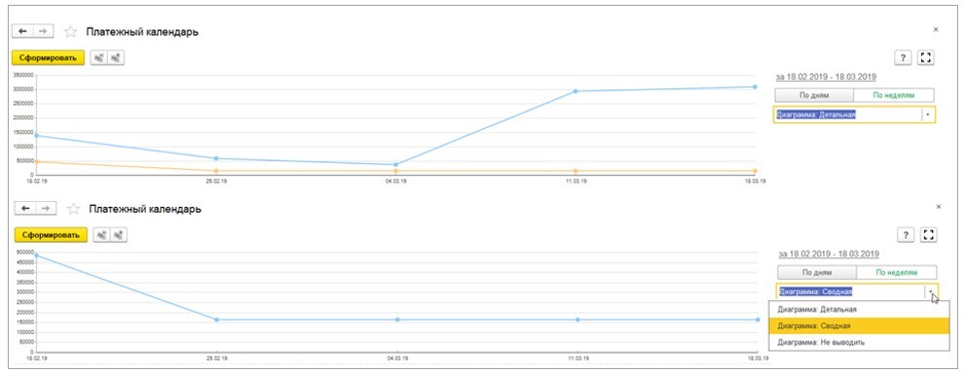Viewport: 965px width, 373px height.
Task: Switch upper report to По дням
Action: pyautogui.click(x=814, y=95)
